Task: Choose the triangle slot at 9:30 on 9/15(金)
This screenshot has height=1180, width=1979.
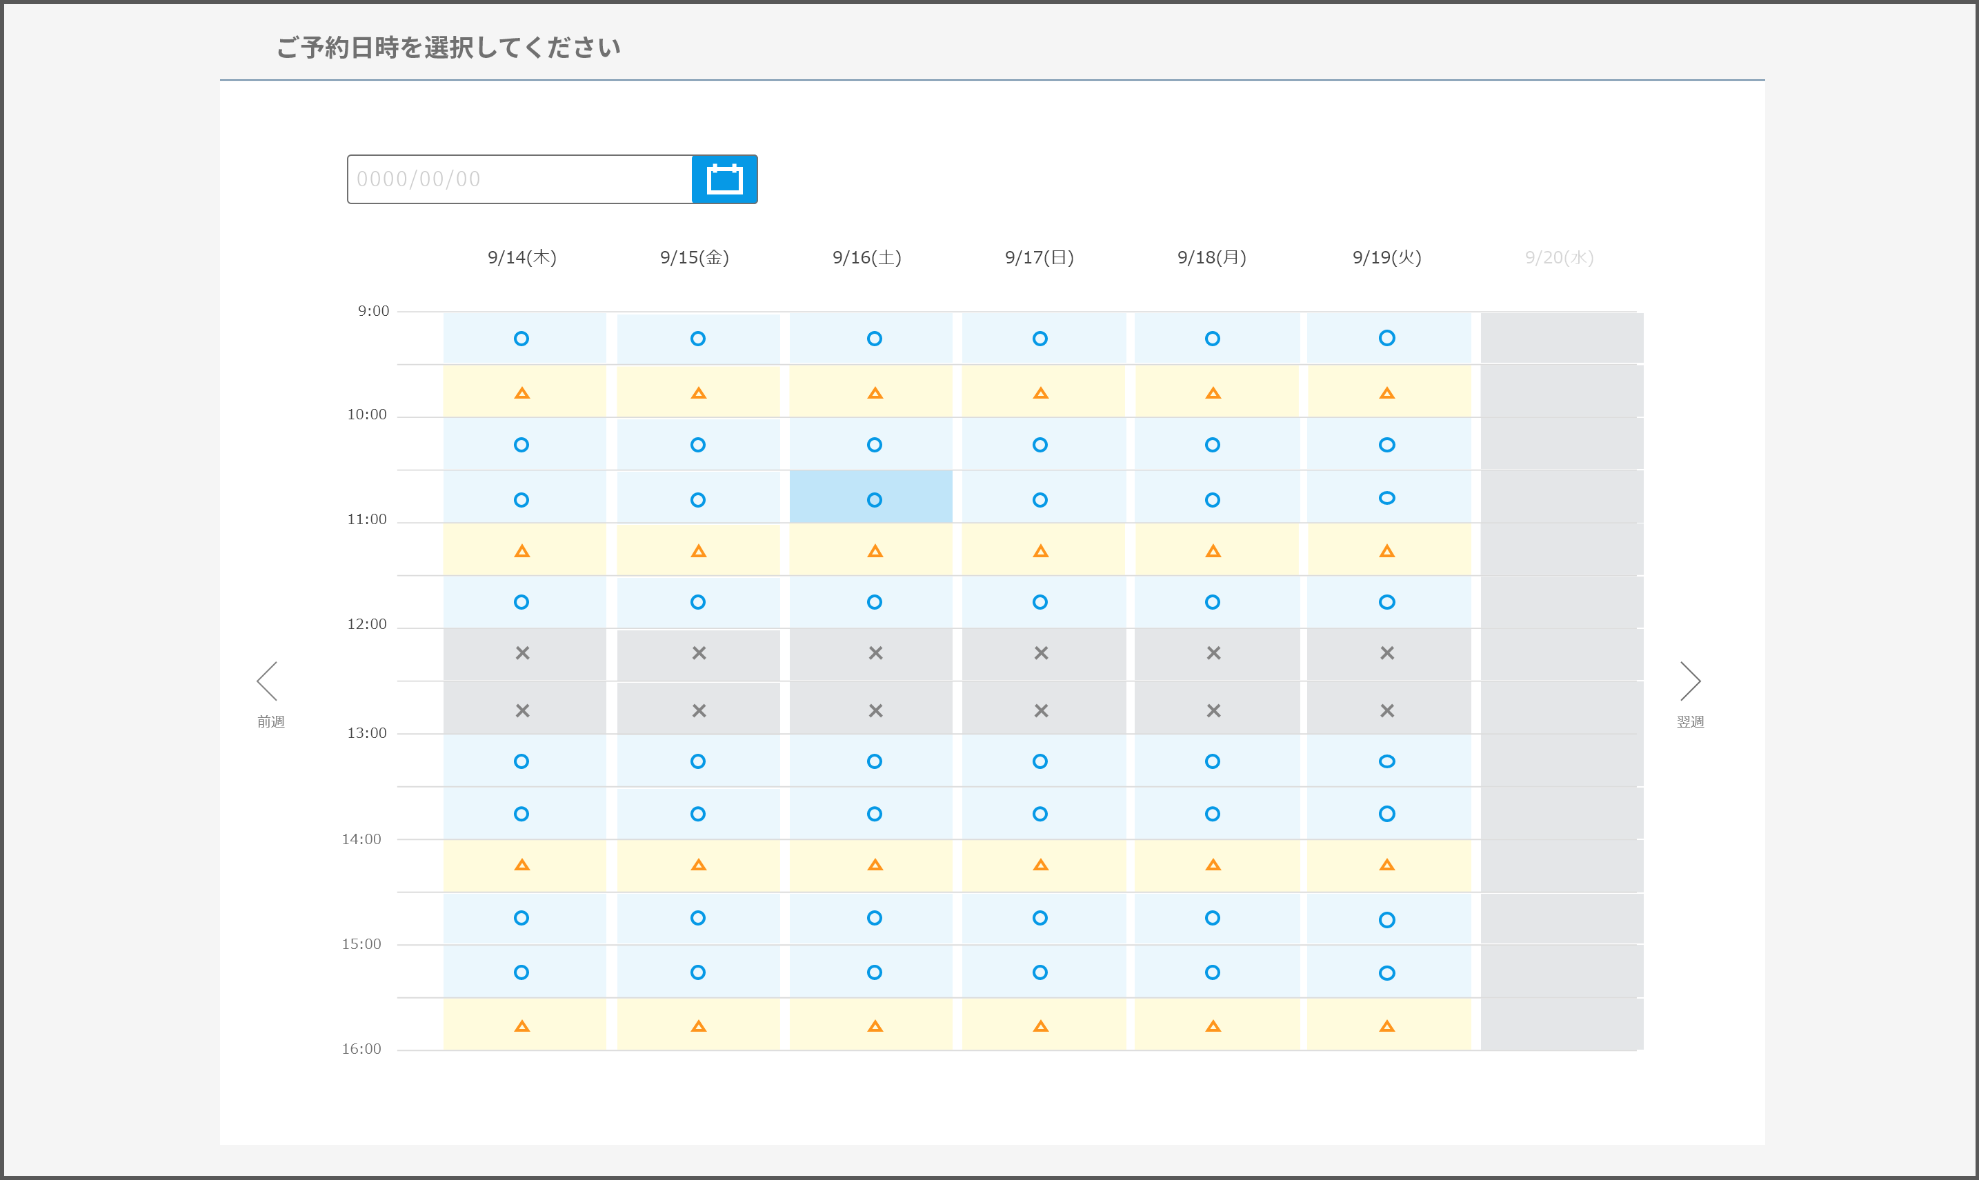Action: (698, 393)
